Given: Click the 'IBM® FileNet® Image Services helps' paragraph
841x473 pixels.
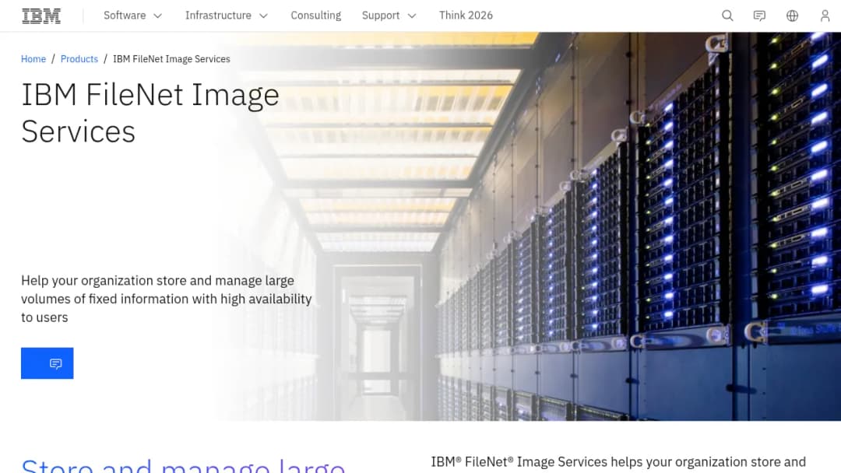Looking at the screenshot, I should 618,462.
